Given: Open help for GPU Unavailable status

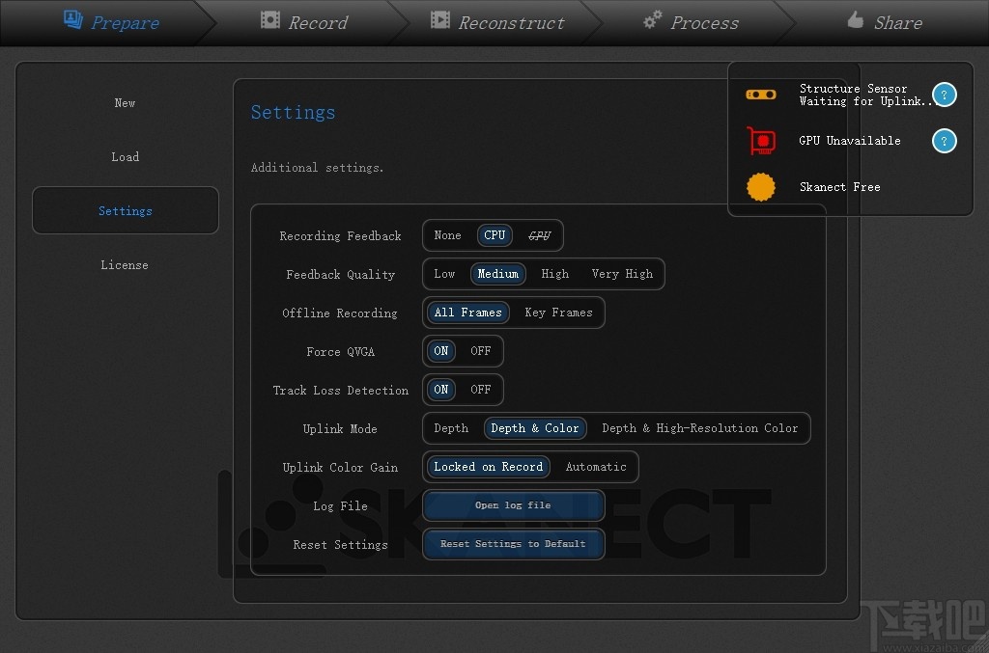Looking at the screenshot, I should 944,141.
